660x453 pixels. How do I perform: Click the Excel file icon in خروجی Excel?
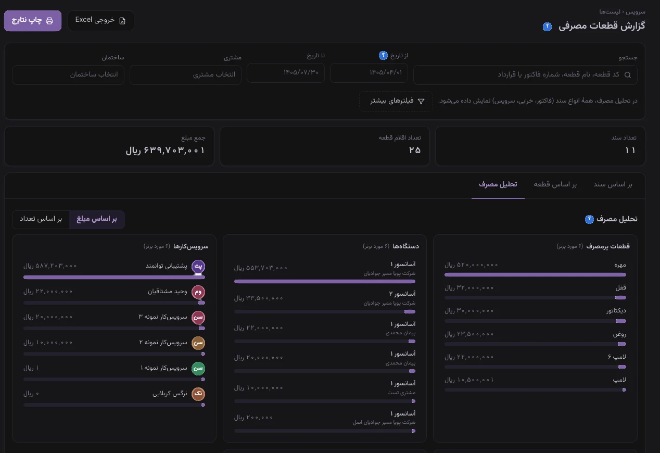point(122,21)
